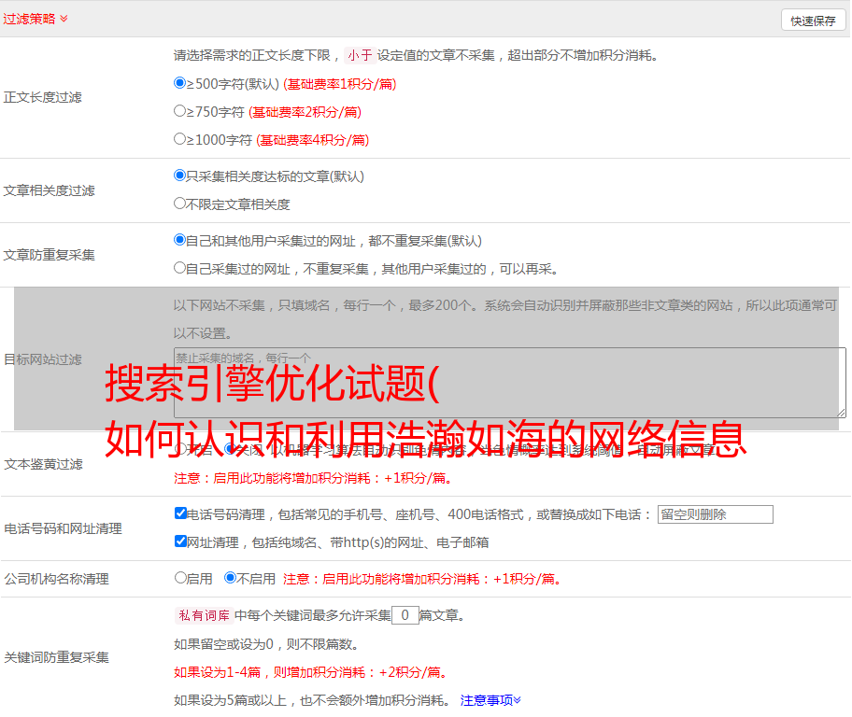Select 自己和其他用户采集过的网址 no-repeat option
The image size is (852, 717).
[x=180, y=240]
